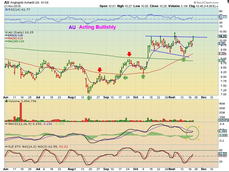Viewport: 229px width, 172px height.
Task: Click the 40M volume axis label
Action: click(222, 103)
